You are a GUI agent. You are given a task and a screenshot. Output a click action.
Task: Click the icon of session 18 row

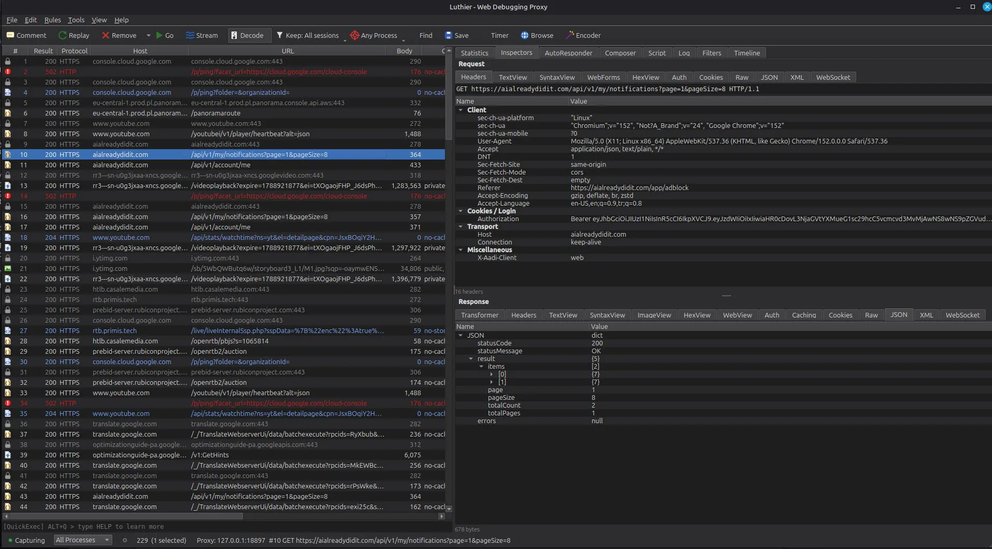pos(8,237)
